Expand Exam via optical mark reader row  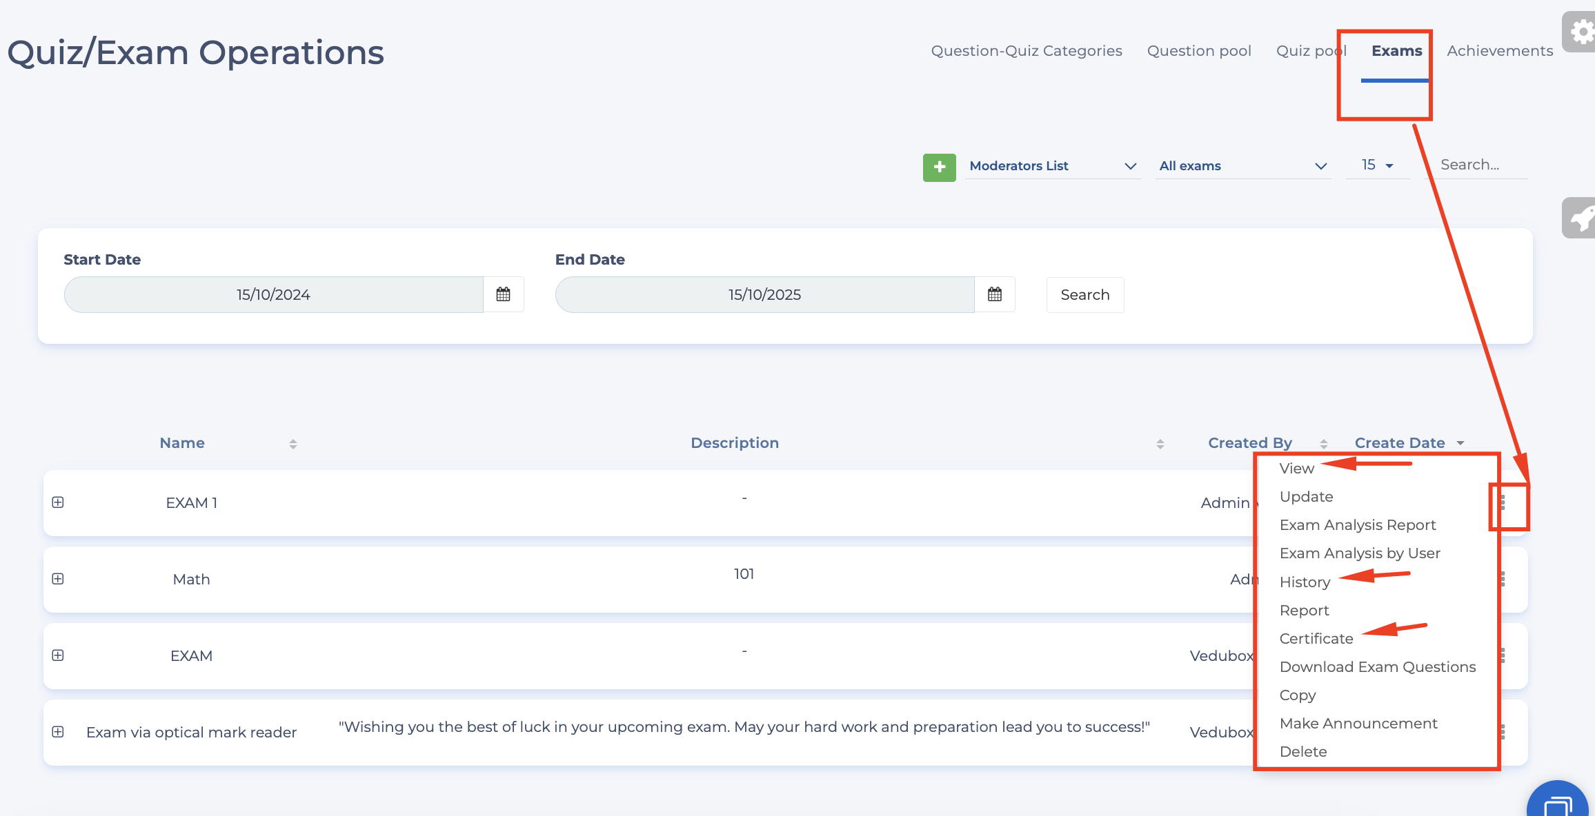[x=58, y=732]
